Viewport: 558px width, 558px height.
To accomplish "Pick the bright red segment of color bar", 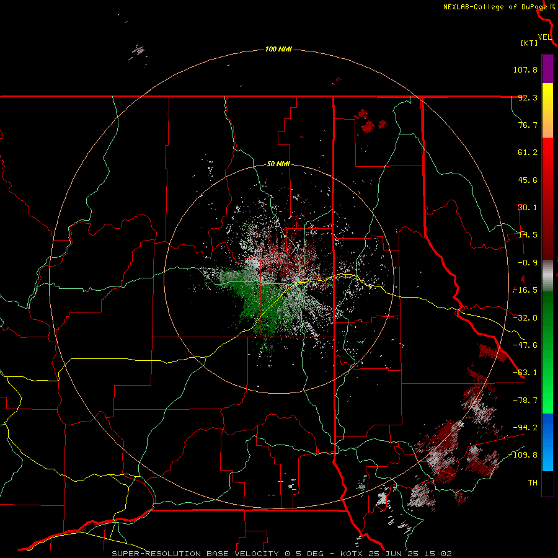I will pos(547,198).
